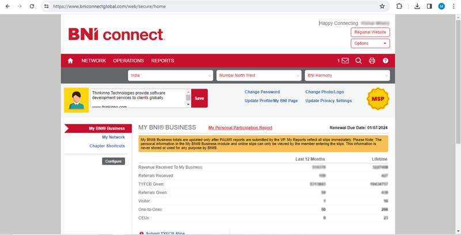Toggle the browser side panel

pyautogui.click(x=429, y=6)
